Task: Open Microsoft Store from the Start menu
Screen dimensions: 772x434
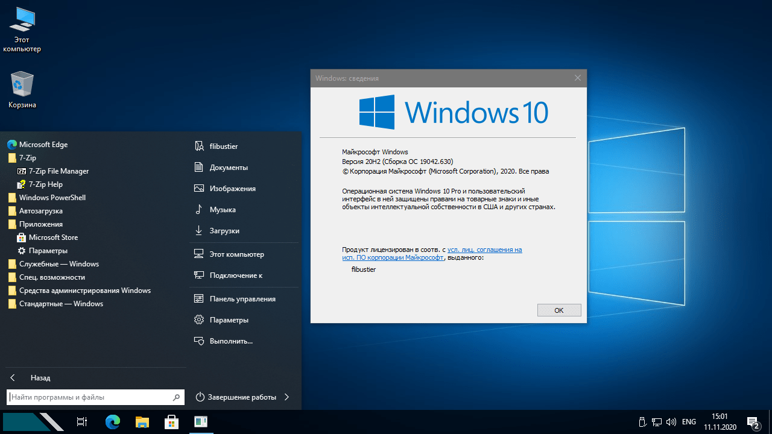Action: (54, 237)
